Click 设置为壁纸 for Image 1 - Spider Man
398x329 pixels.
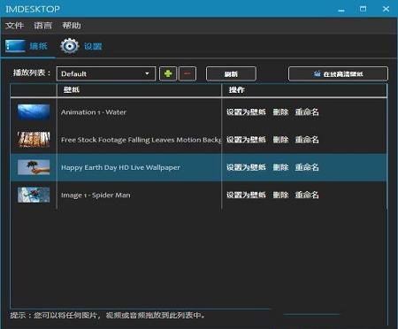(246, 195)
